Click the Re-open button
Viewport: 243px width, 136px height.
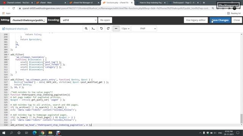click(x=105, y=20)
